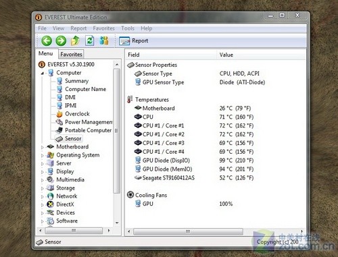
Task: Go back with the green left arrow
Action: click(x=47, y=41)
